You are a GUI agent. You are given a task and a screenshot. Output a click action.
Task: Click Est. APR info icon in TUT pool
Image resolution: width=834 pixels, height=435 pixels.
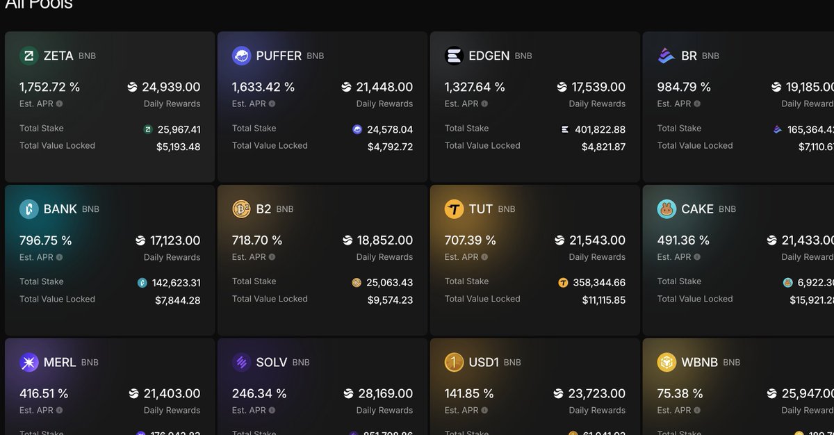tap(484, 257)
